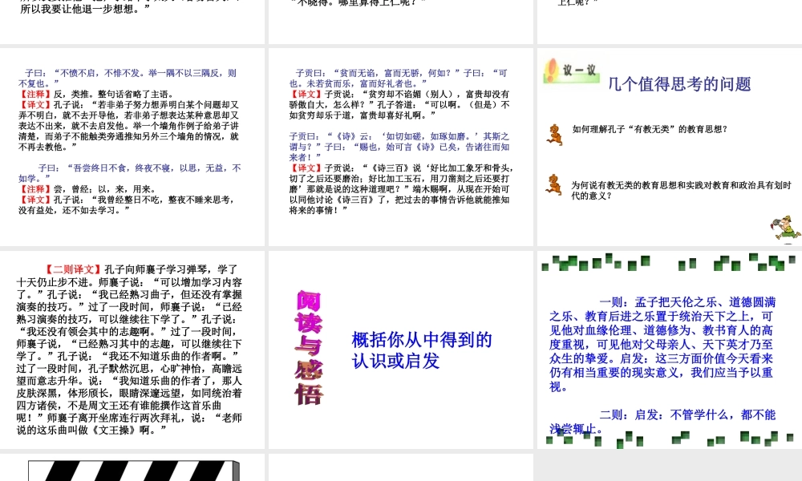Click the text 二则:启发:不管学什么
The image size is (802, 481).
[663, 422]
